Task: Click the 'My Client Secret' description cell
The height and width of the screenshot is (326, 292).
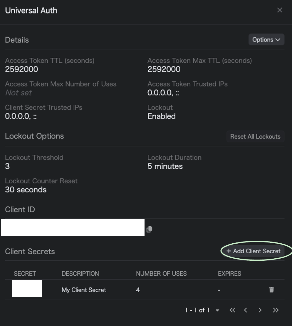Action: 84,290
